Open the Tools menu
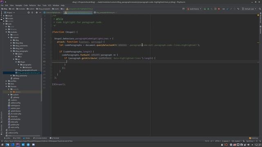262x147 pixels. [45, 5]
